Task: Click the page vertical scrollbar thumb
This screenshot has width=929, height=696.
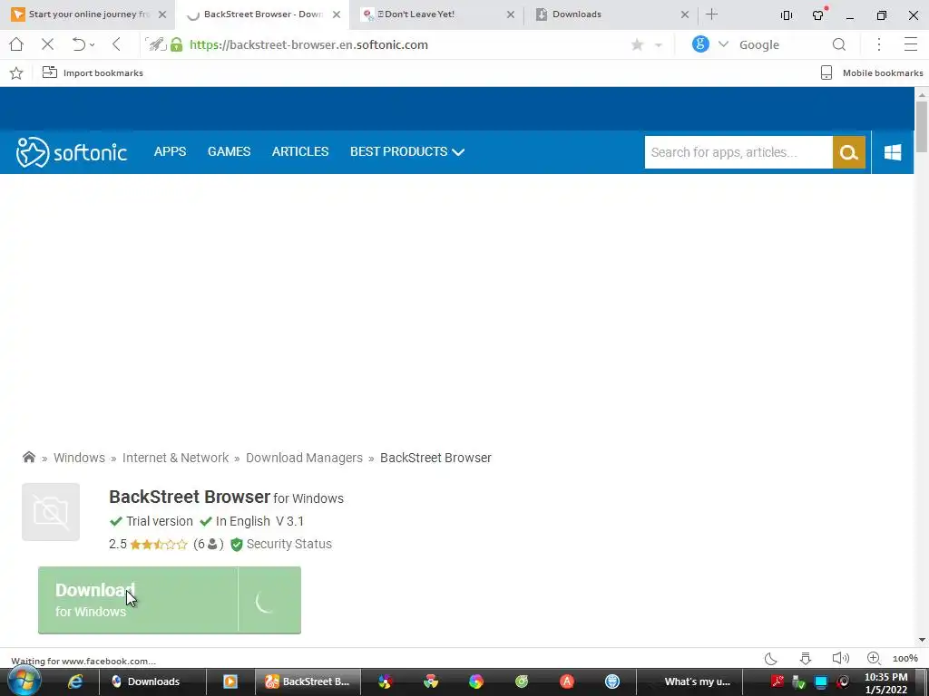Action: click(922, 126)
